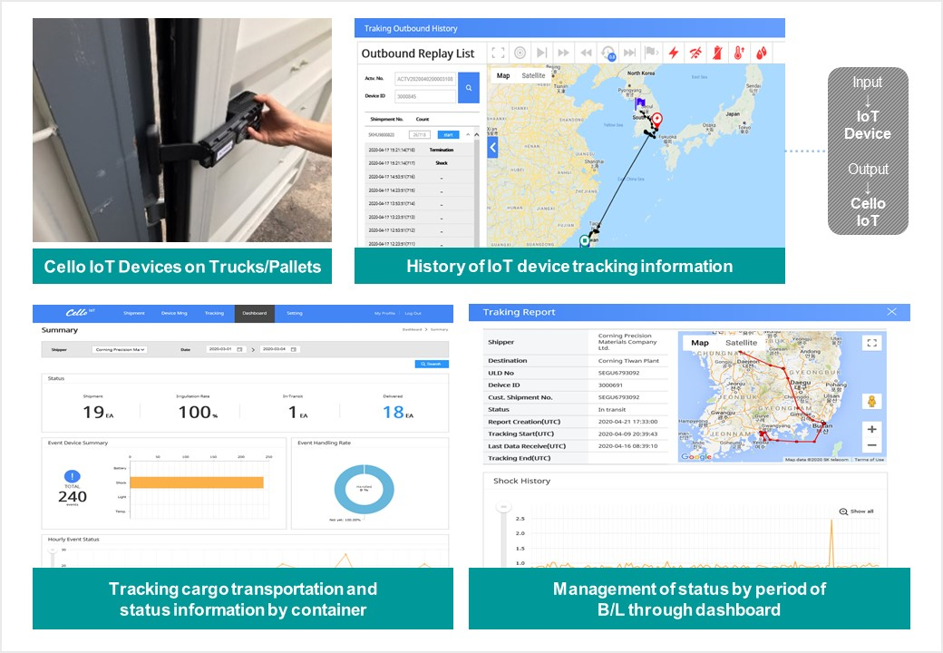Click the red location pin on Korea
The height and width of the screenshot is (653, 943).
(657, 119)
